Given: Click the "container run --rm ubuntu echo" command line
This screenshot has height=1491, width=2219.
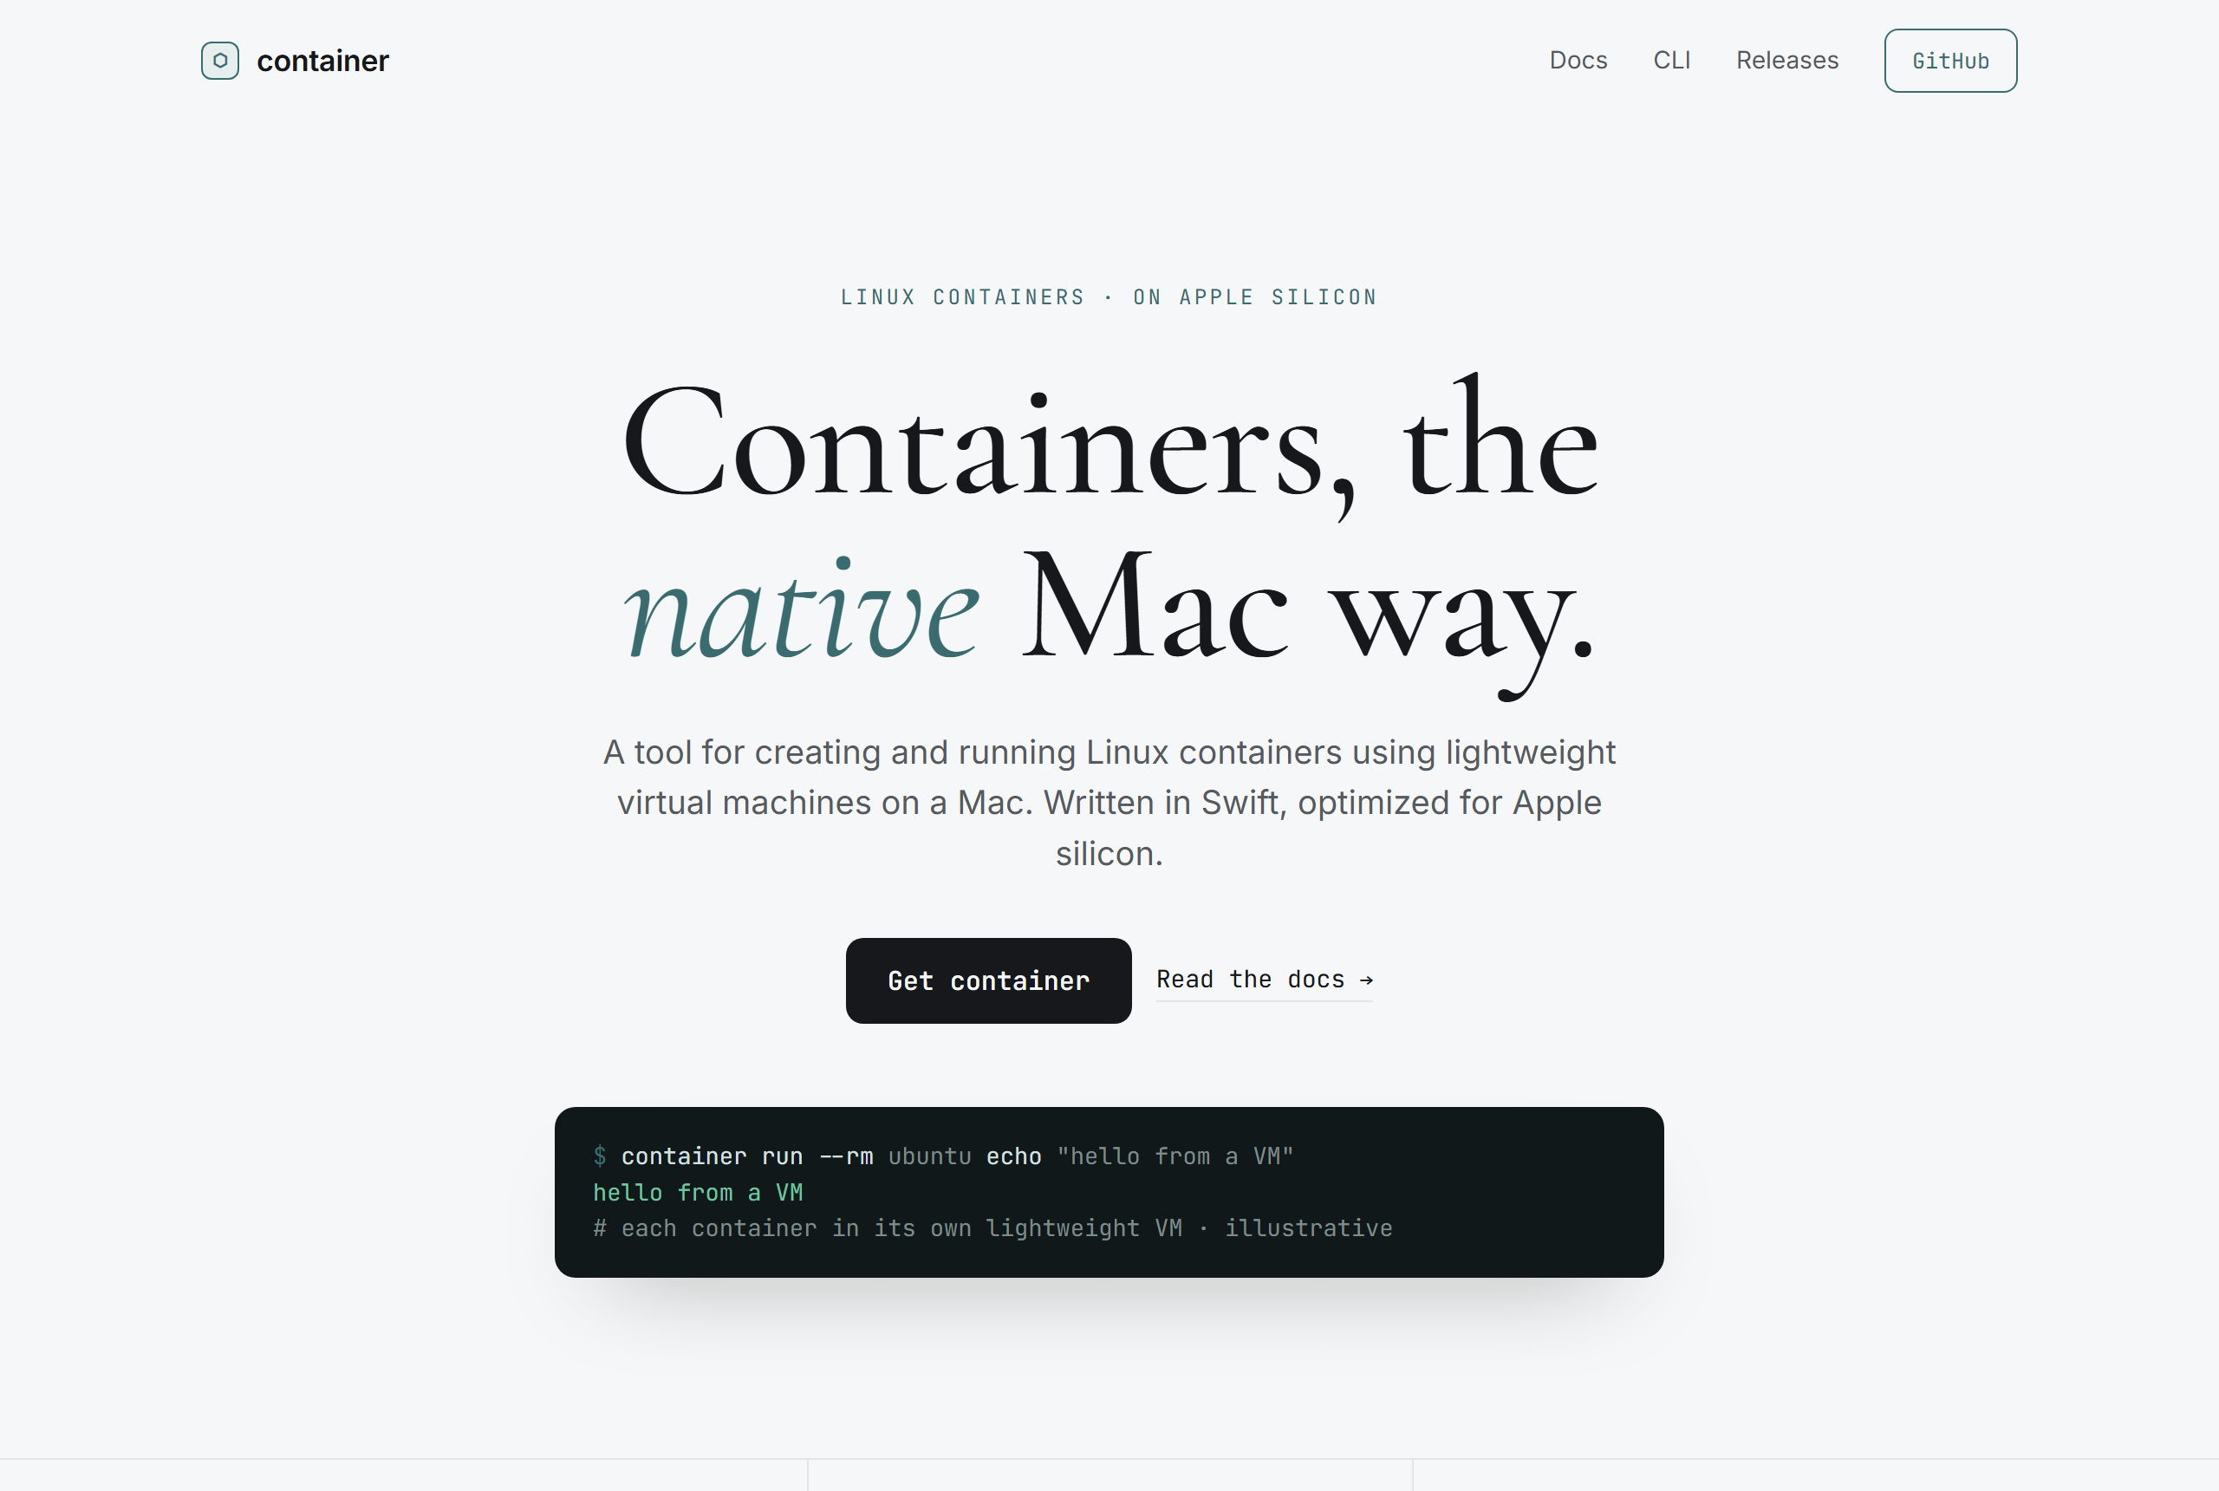Looking at the screenshot, I should (943, 1156).
